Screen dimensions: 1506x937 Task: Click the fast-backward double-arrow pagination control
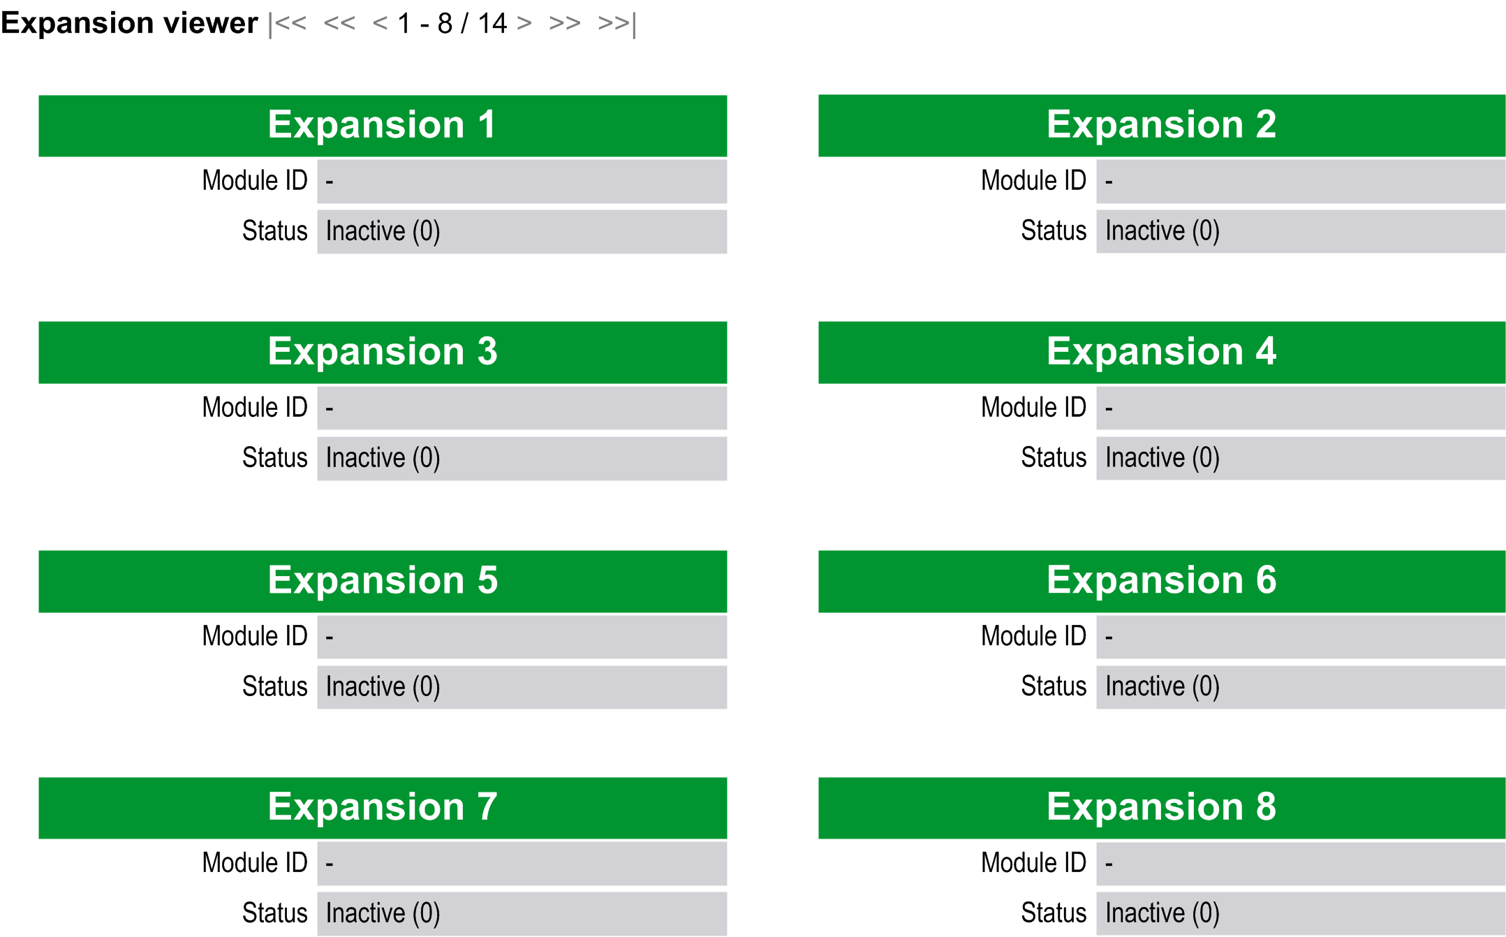[339, 24]
